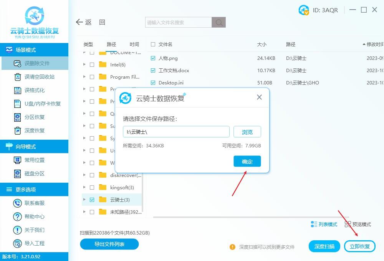This screenshot has height=261, width=384.
Task: Uncheck the Desktop.ini checkbox
Action: click(x=153, y=83)
